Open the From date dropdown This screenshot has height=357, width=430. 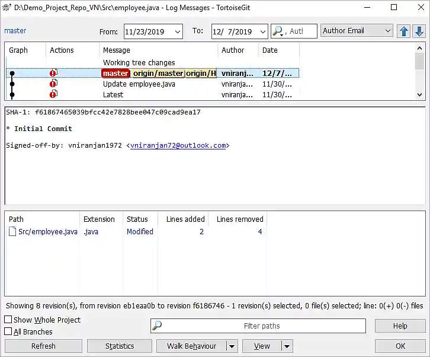point(177,32)
